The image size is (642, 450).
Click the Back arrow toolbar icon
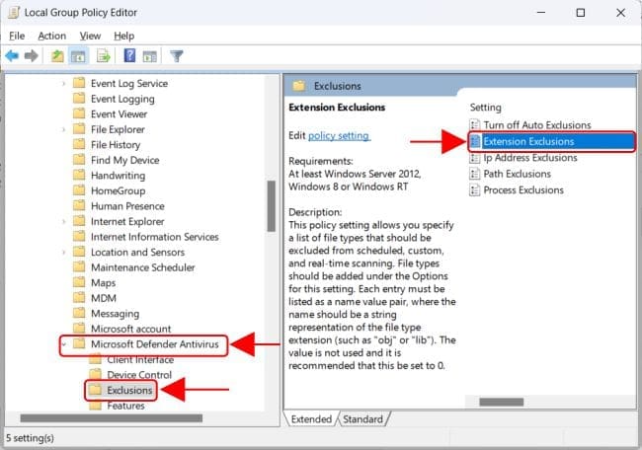pyautogui.click(x=13, y=56)
